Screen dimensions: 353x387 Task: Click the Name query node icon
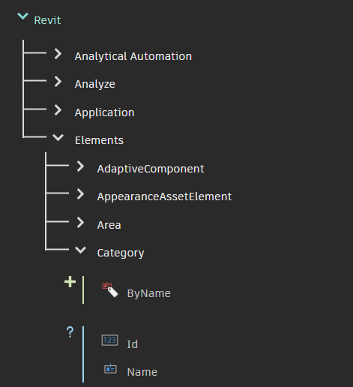coord(110,369)
